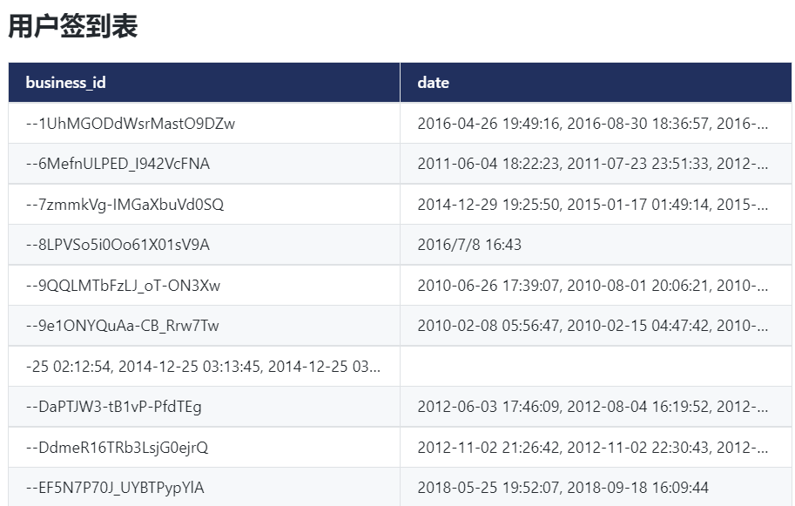Viewport: 795px width, 506px height.
Task: Select business ID --1UhMGODdWsrMastO9DZw cell
Action: click(x=131, y=124)
